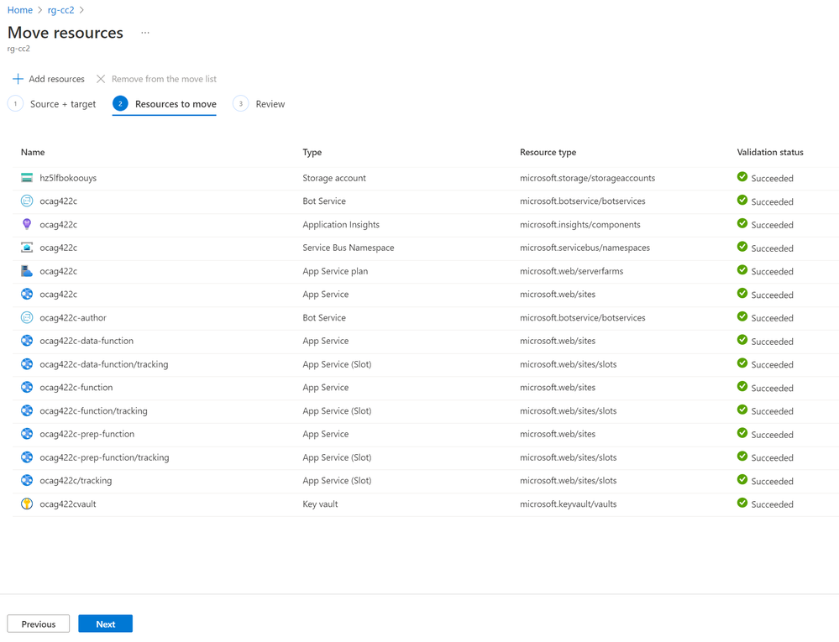Image resolution: width=839 pixels, height=642 pixels.
Task: Click microsoft.insights/components resource type
Action: point(580,225)
